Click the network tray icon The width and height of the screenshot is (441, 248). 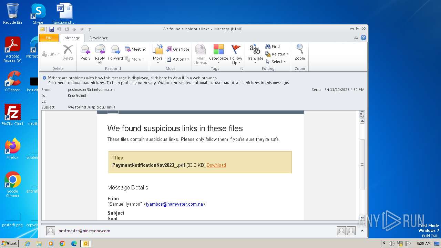point(400,244)
